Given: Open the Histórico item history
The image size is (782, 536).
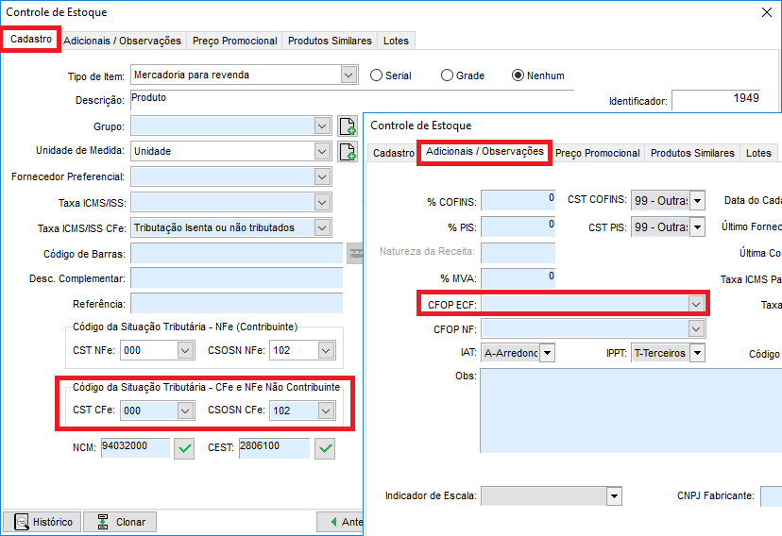Looking at the screenshot, I should click(x=42, y=522).
